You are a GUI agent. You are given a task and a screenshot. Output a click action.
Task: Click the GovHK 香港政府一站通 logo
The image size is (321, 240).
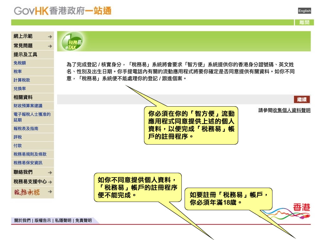[62, 11]
